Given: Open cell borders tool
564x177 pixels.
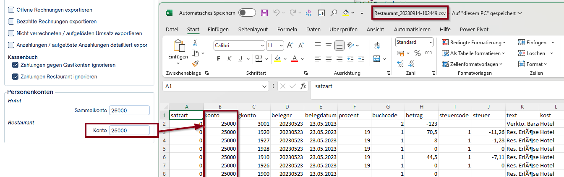Looking at the screenshot, I should [259, 58].
